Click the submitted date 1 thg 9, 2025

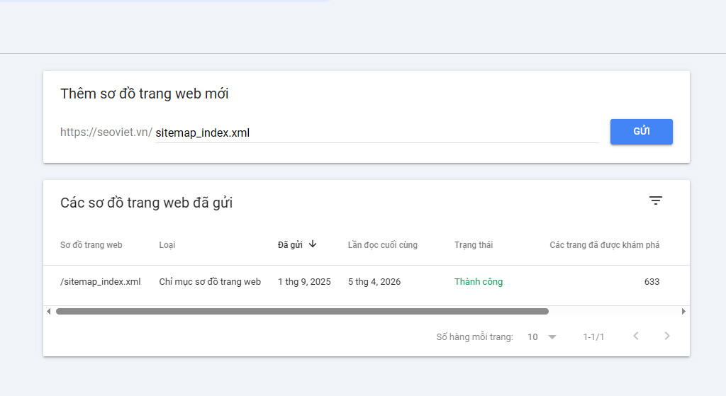pos(304,282)
